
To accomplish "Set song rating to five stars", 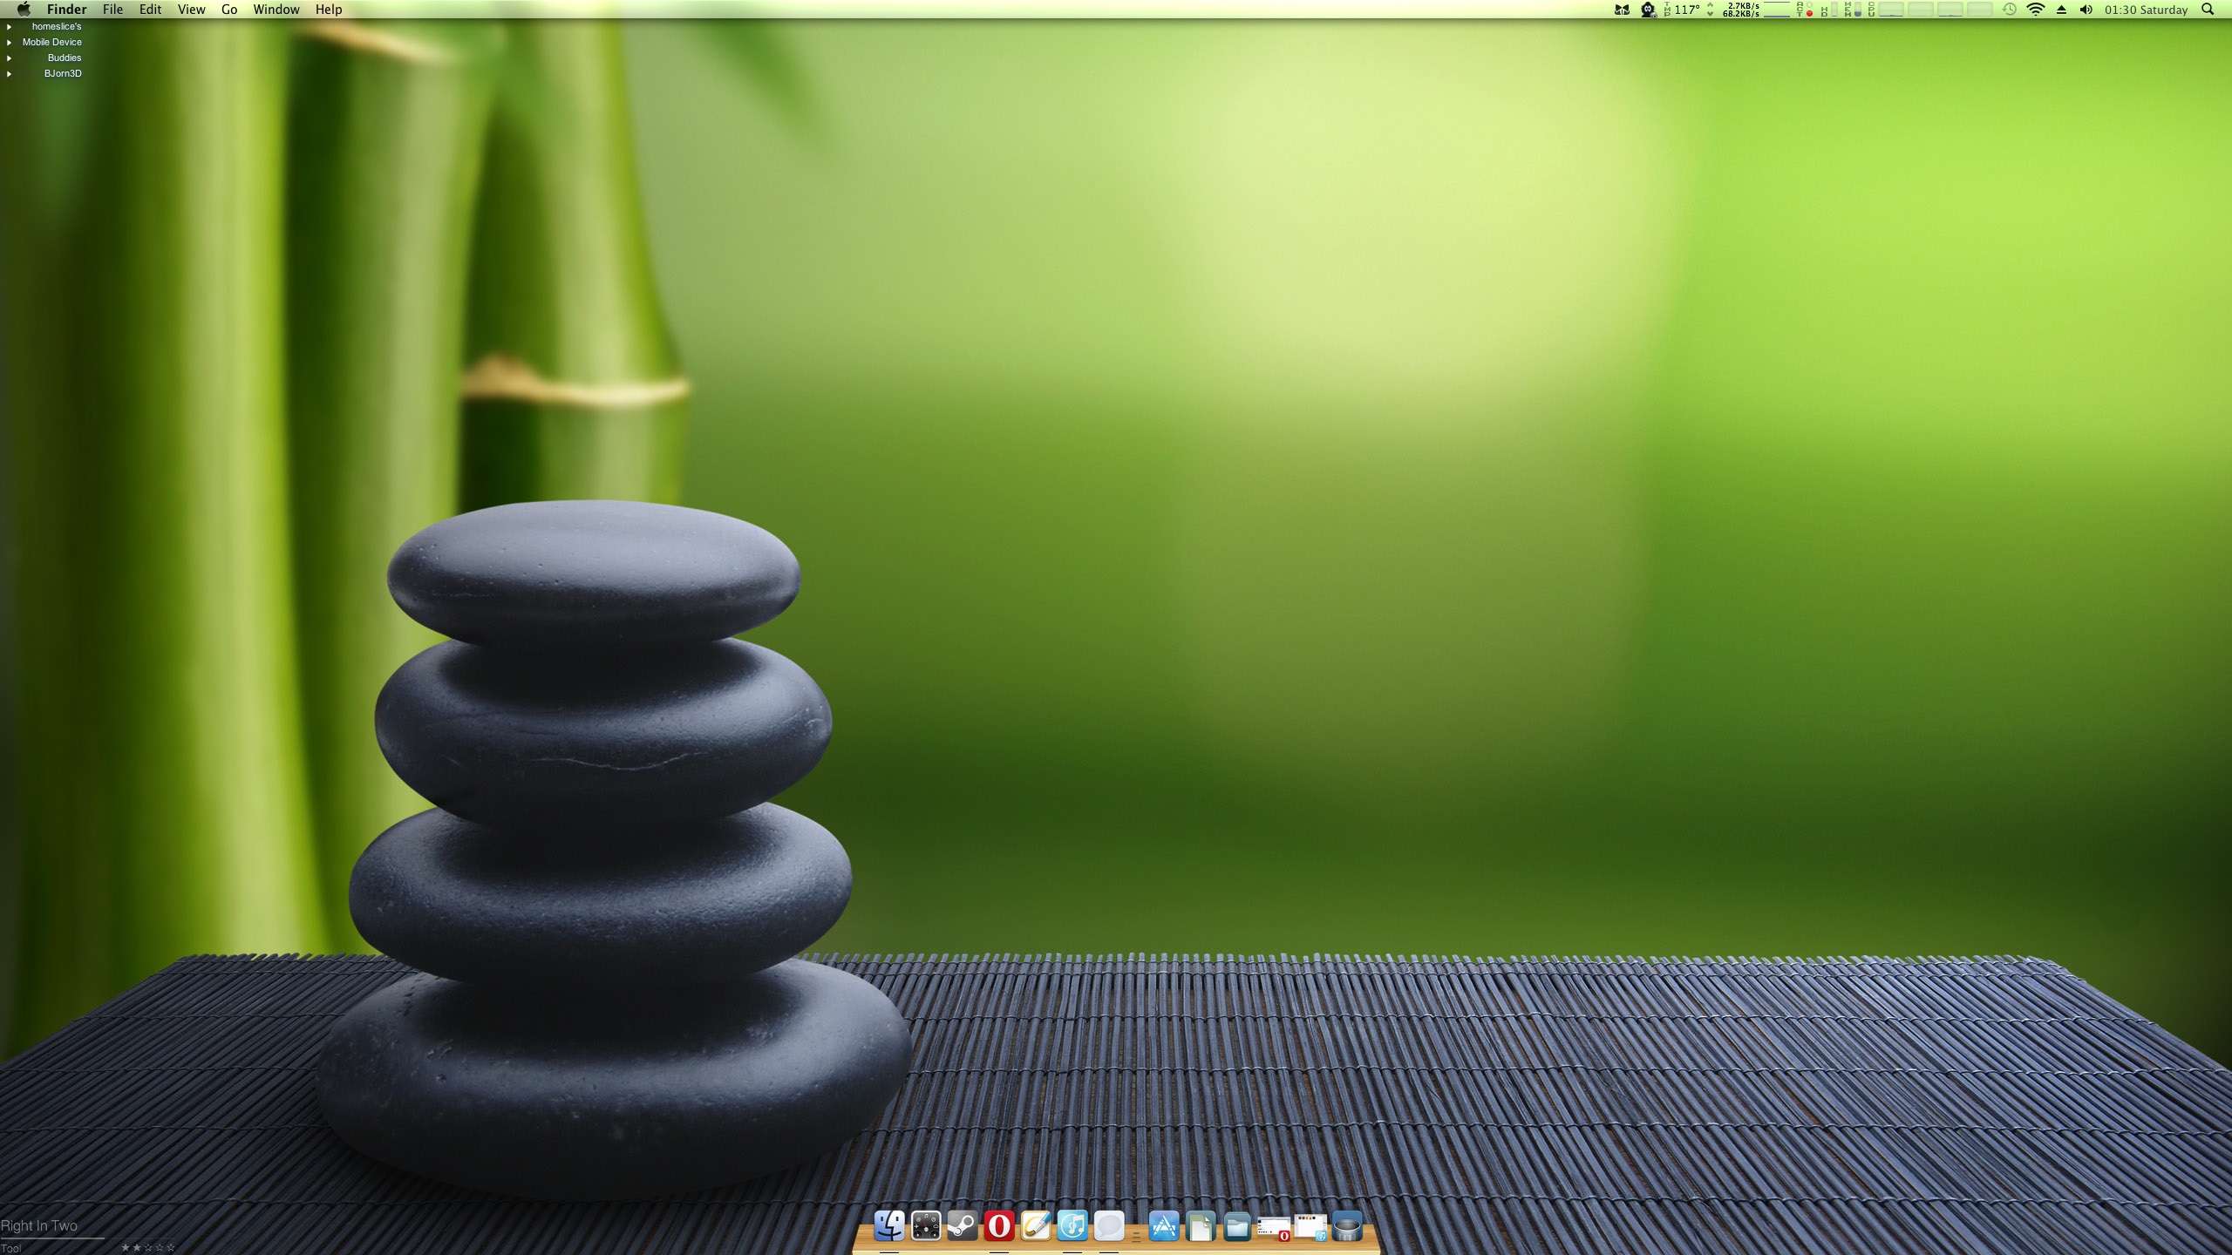I will tap(171, 1248).
